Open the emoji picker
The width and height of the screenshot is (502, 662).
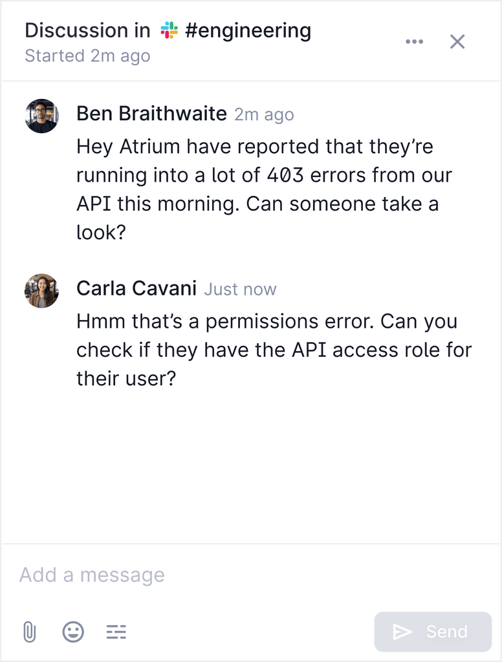pyautogui.click(x=73, y=632)
